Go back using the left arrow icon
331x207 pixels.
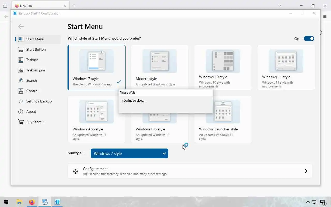tap(21, 26)
